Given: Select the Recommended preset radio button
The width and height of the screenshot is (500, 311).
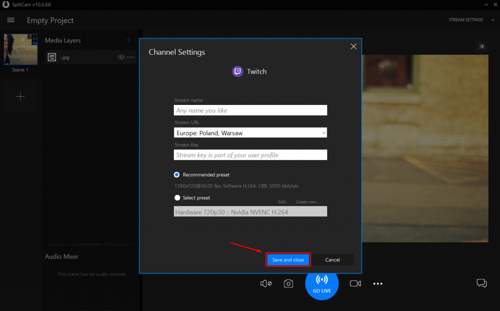Looking at the screenshot, I should click(177, 175).
